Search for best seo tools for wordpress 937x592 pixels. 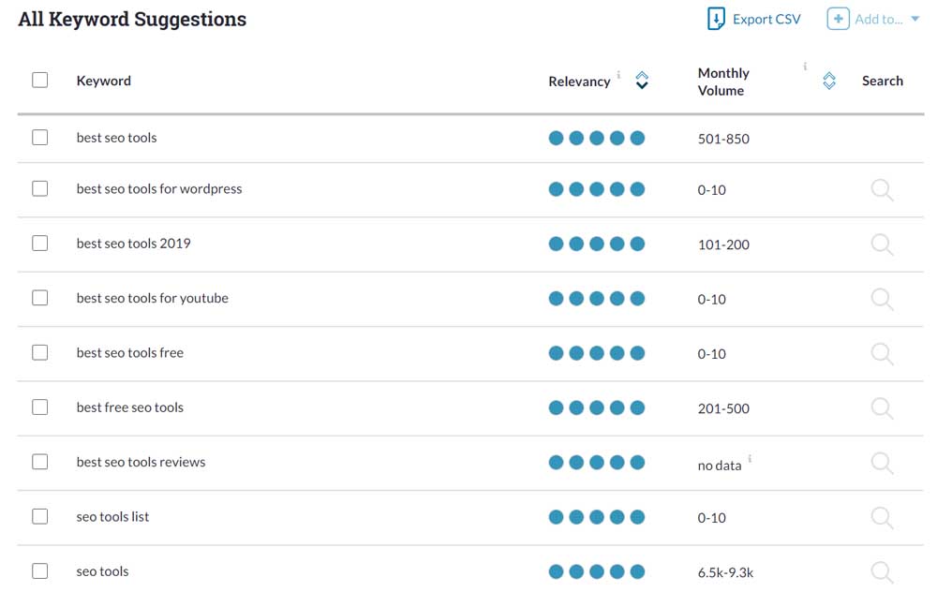tap(882, 190)
